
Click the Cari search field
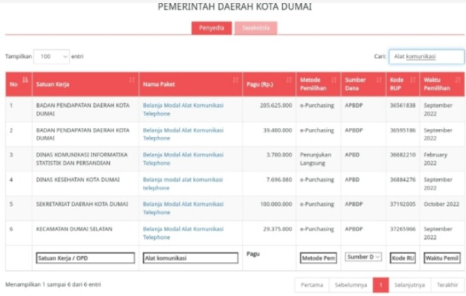(x=426, y=57)
